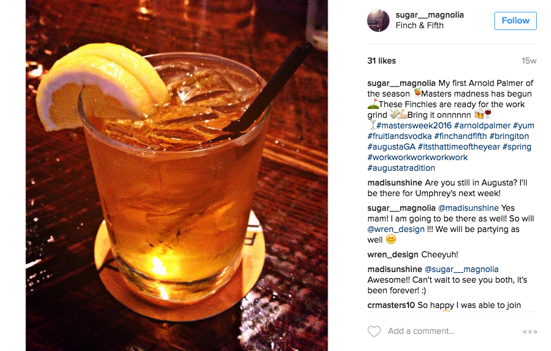Open the Finch & Fifth location page
Screen dimensions: 551x351
pos(419,26)
